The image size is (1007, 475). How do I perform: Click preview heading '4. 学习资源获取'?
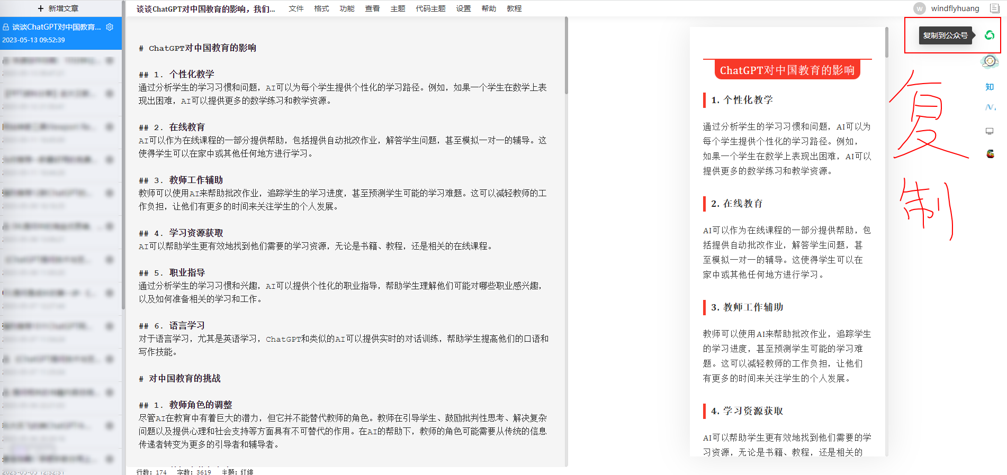coord(747,411)
